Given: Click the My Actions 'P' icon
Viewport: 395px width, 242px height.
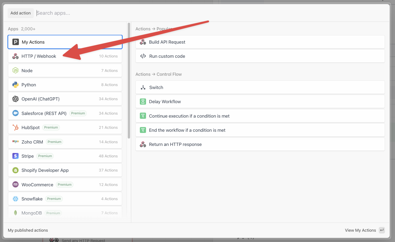Looking at the screenshot, I should click(15, 42).
